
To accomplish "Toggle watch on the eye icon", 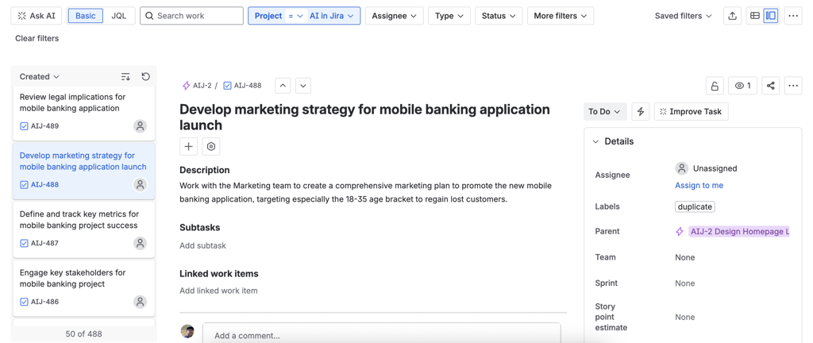I will 743,86.
